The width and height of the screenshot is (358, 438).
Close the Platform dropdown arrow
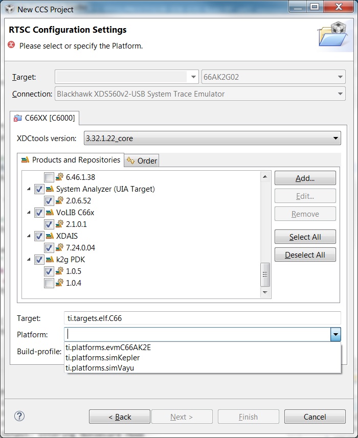[x=335, y=335]
